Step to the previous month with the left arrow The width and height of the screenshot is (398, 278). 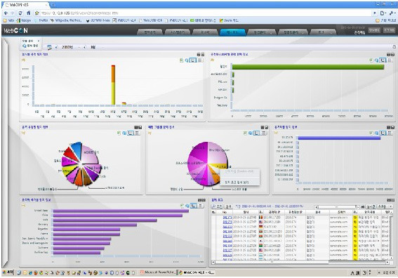click(84, 47)
